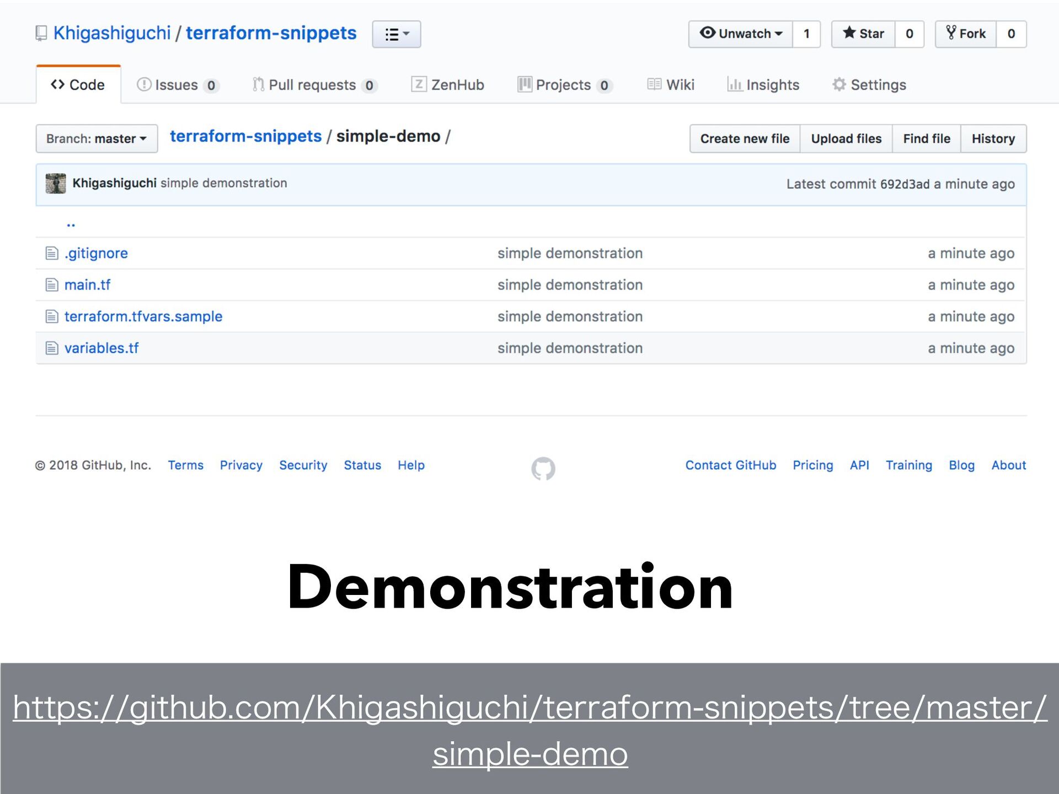Open the Help footer link
The width and height of the screenshot is (1059, 794).
click(411, 465)
